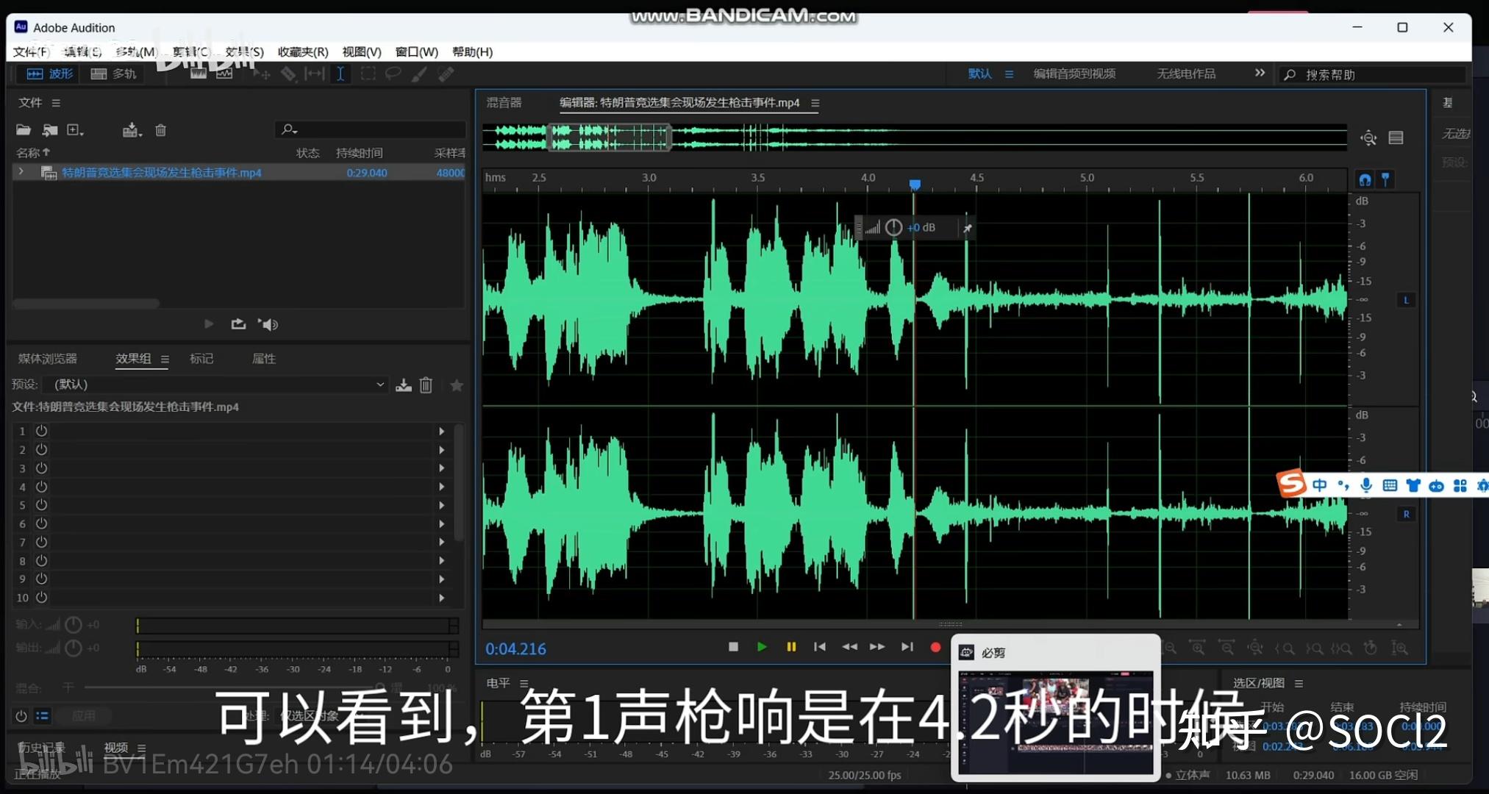
Task: Toggle auto-play speaker icon in Files panel
Action: pyautogui.click(x=268, y=323)
